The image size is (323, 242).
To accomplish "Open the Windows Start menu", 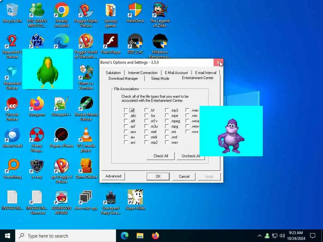I will point(8,236).
